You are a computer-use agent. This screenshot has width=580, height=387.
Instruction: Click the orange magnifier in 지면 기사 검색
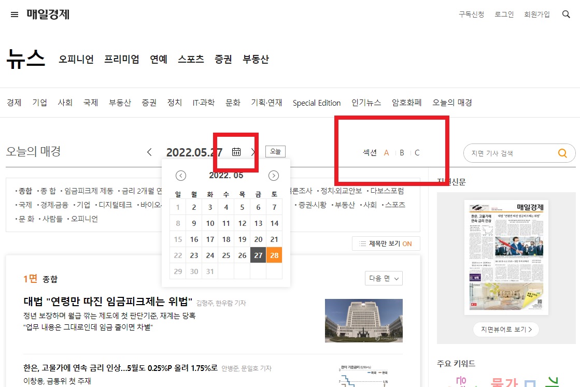pyautogui.click(x=562, y=153)
